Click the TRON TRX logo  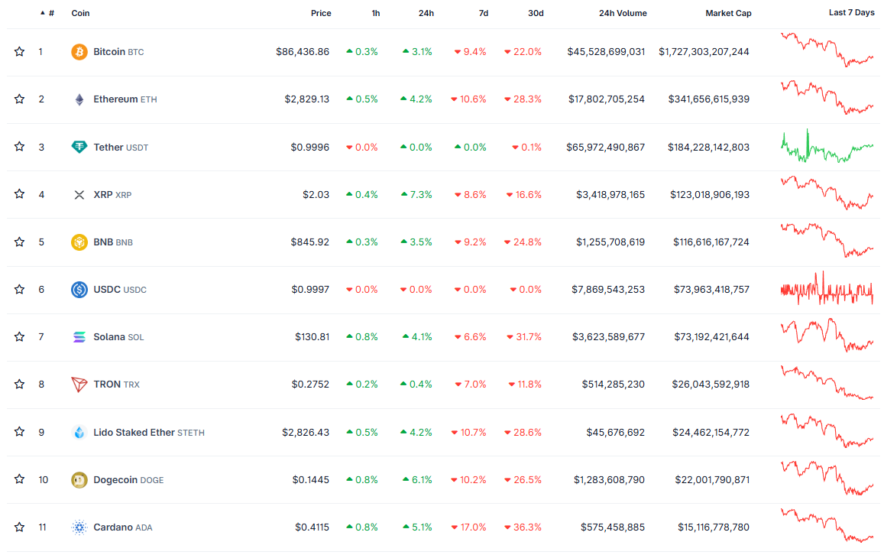79,384
